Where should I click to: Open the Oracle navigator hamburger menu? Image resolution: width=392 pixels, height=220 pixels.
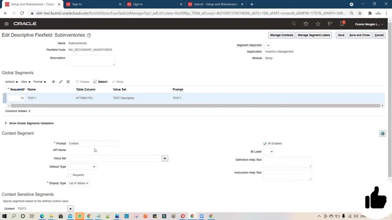[x=6, y=24]
